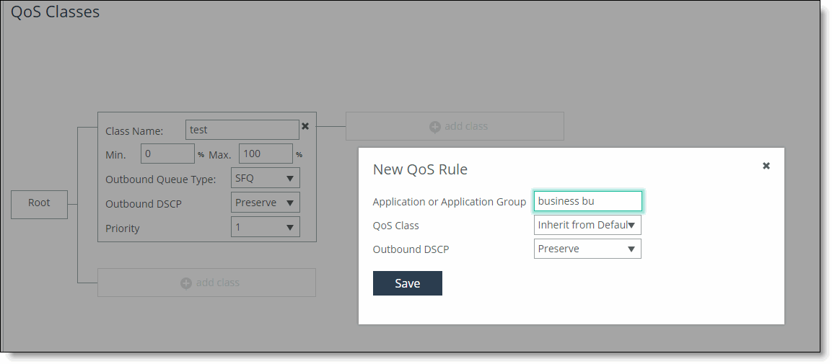
Task: Click the Priority label in class box
Action: click(123, 228)
